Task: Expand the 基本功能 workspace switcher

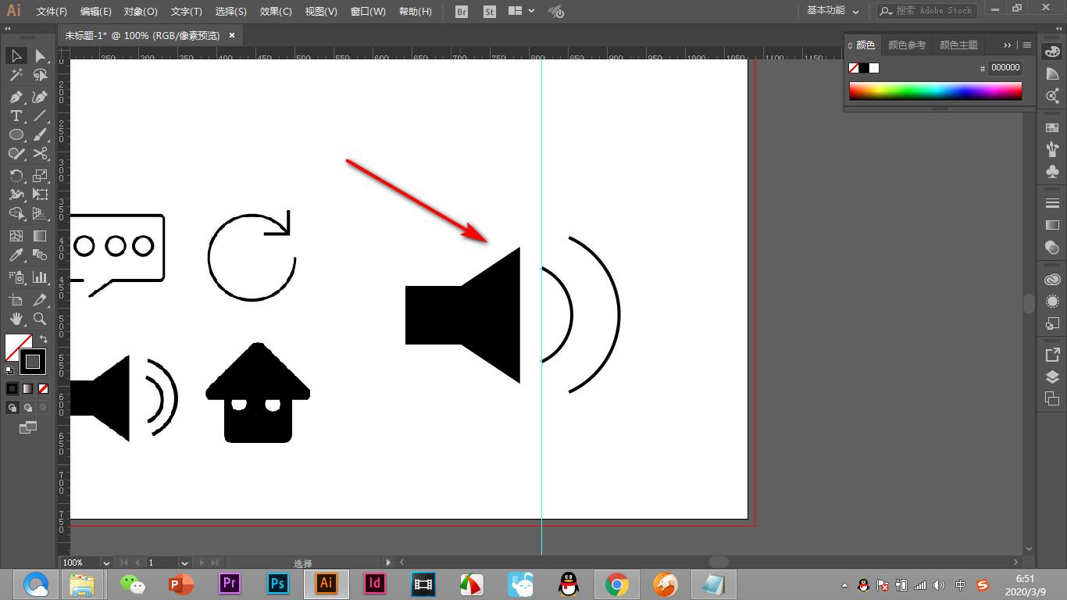Action: pyautogui.click(x=833, y=11)
